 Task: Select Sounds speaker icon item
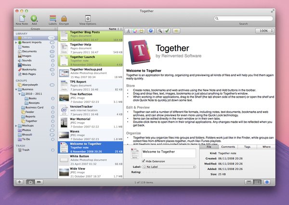coord(36,61)
